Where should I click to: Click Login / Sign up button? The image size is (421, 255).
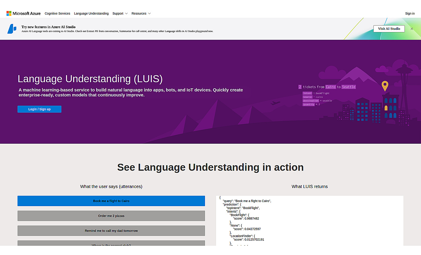pos(40,109)
